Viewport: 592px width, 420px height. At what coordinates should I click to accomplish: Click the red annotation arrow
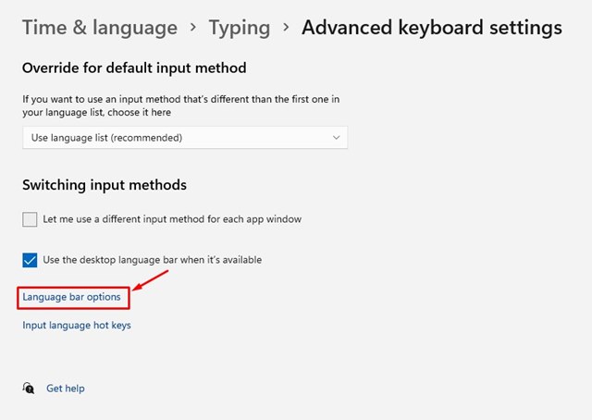[151, 280]
